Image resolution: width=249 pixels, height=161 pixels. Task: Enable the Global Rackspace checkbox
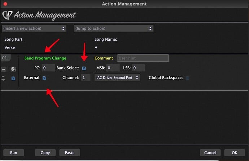coord(187,78)
